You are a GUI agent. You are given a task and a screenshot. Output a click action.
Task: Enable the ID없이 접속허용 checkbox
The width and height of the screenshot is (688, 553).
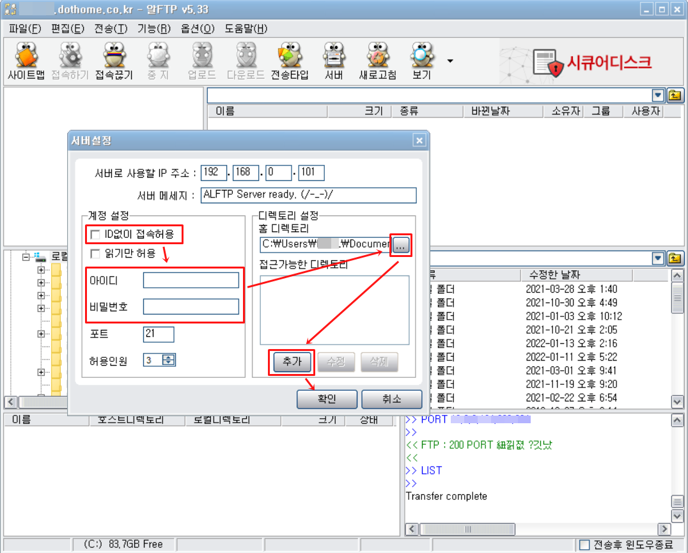pos(95,235)
